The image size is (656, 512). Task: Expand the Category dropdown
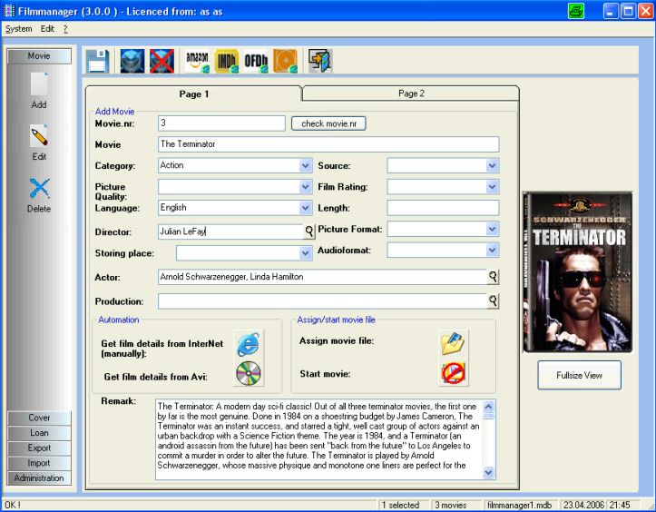(305, 166)
